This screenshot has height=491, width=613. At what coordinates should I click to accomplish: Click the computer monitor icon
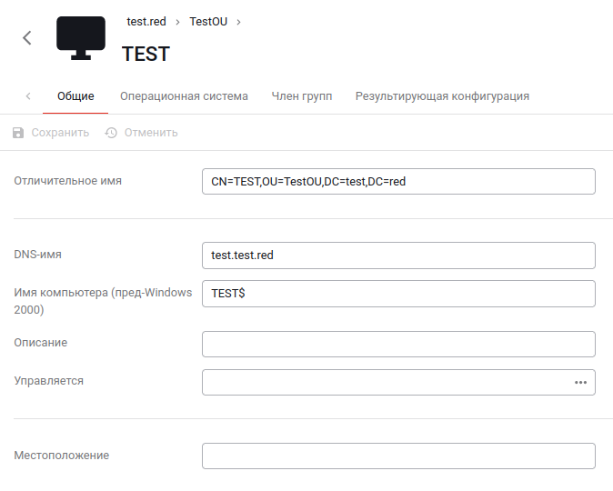[x=80, y=37]
